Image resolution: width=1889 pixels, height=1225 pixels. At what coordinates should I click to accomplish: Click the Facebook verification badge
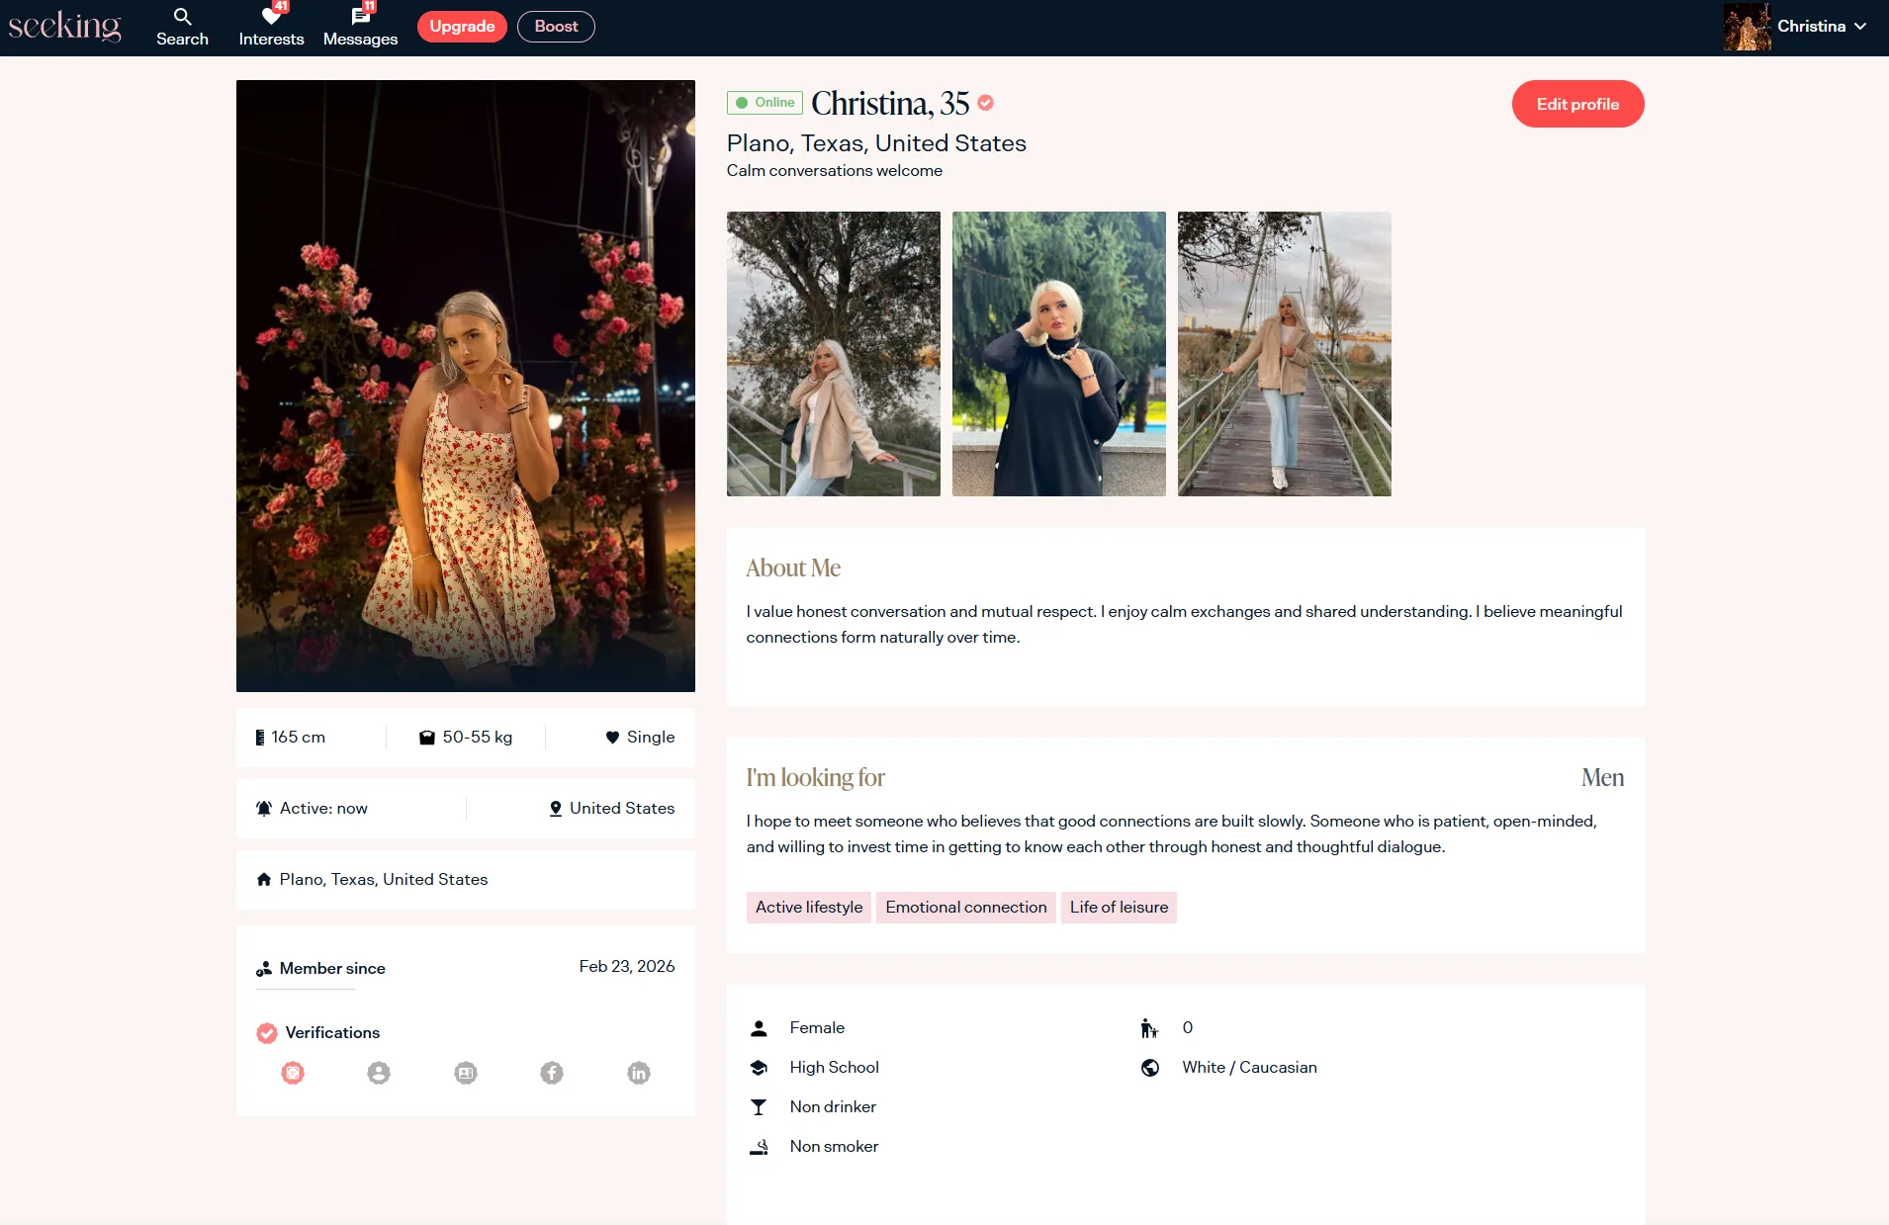point(552,1073)
